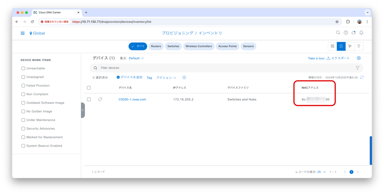Screen dimensions: 384x194
Task: Switch to map view with pin icon
Action: [x=358, y=46]
